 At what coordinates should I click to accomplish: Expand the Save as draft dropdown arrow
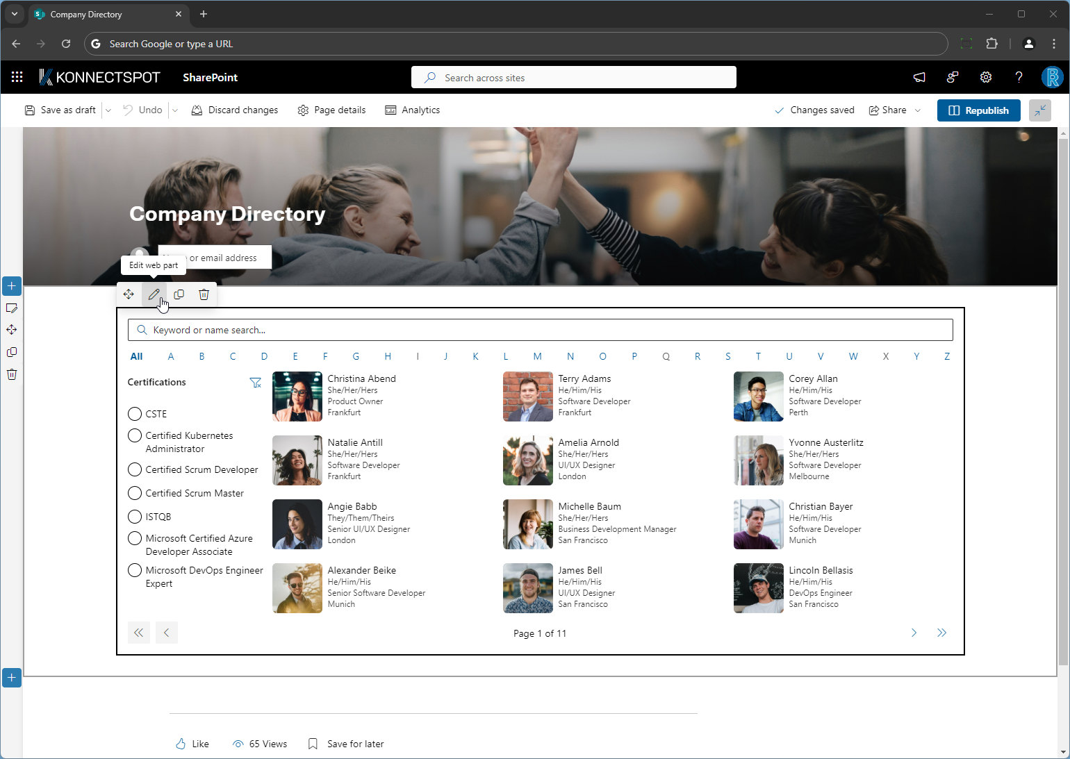click(108, 110)
